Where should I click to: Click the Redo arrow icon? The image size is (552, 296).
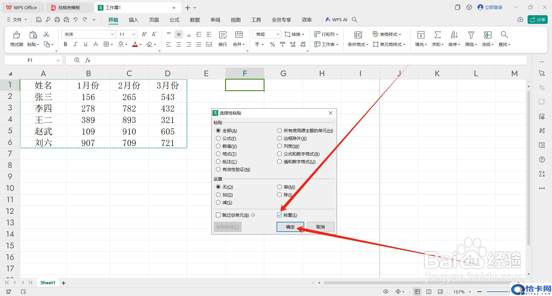pyautogui.click(x=85, y=20)
